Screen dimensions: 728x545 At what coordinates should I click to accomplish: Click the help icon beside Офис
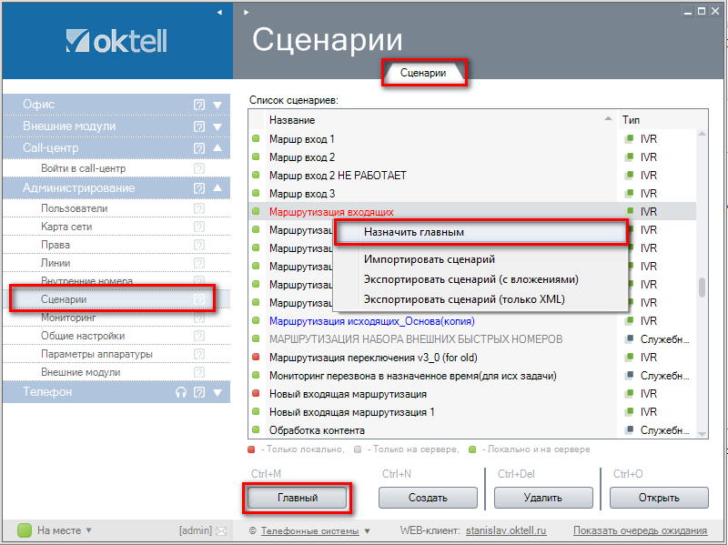click(199, 105)
